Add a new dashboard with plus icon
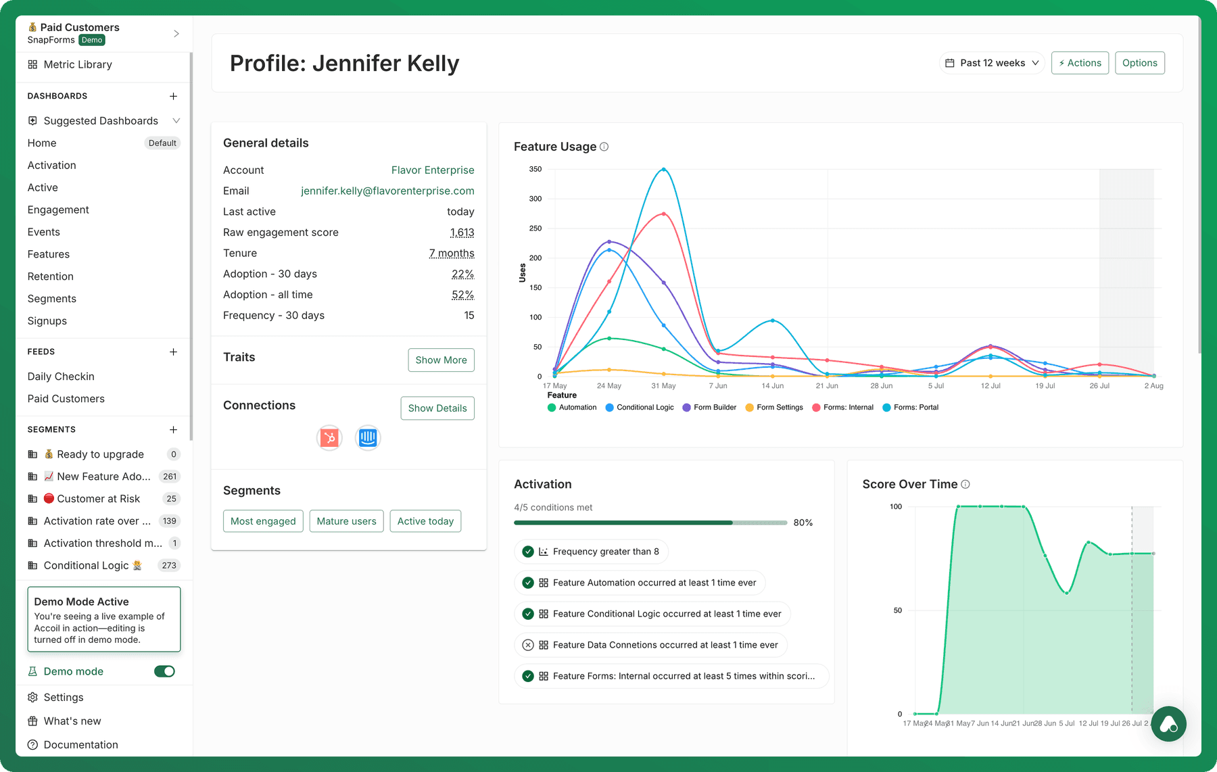This screenshot has width=1217, height=772. point(173,96)
